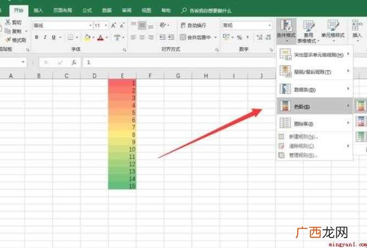Open the Review (审阅) ribbon tab
Image resolution: width=367 pixels, height=248 pixels.
(x=127, y=10)
